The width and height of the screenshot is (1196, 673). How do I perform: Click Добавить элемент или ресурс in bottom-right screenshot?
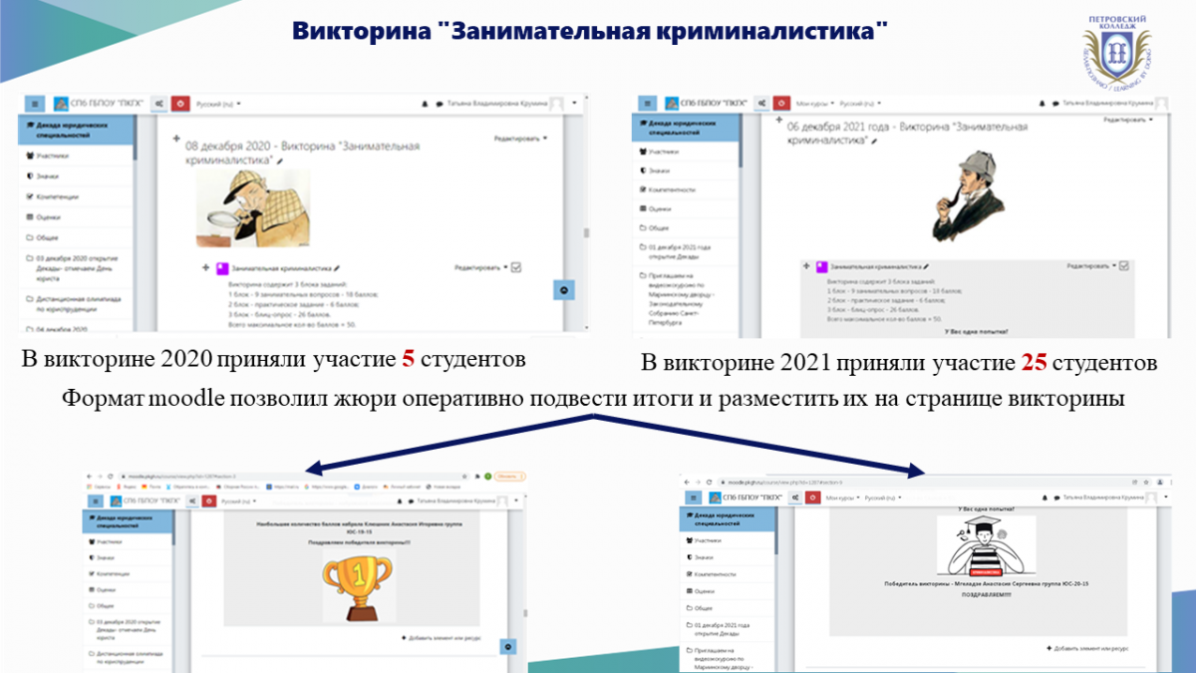1087,647
